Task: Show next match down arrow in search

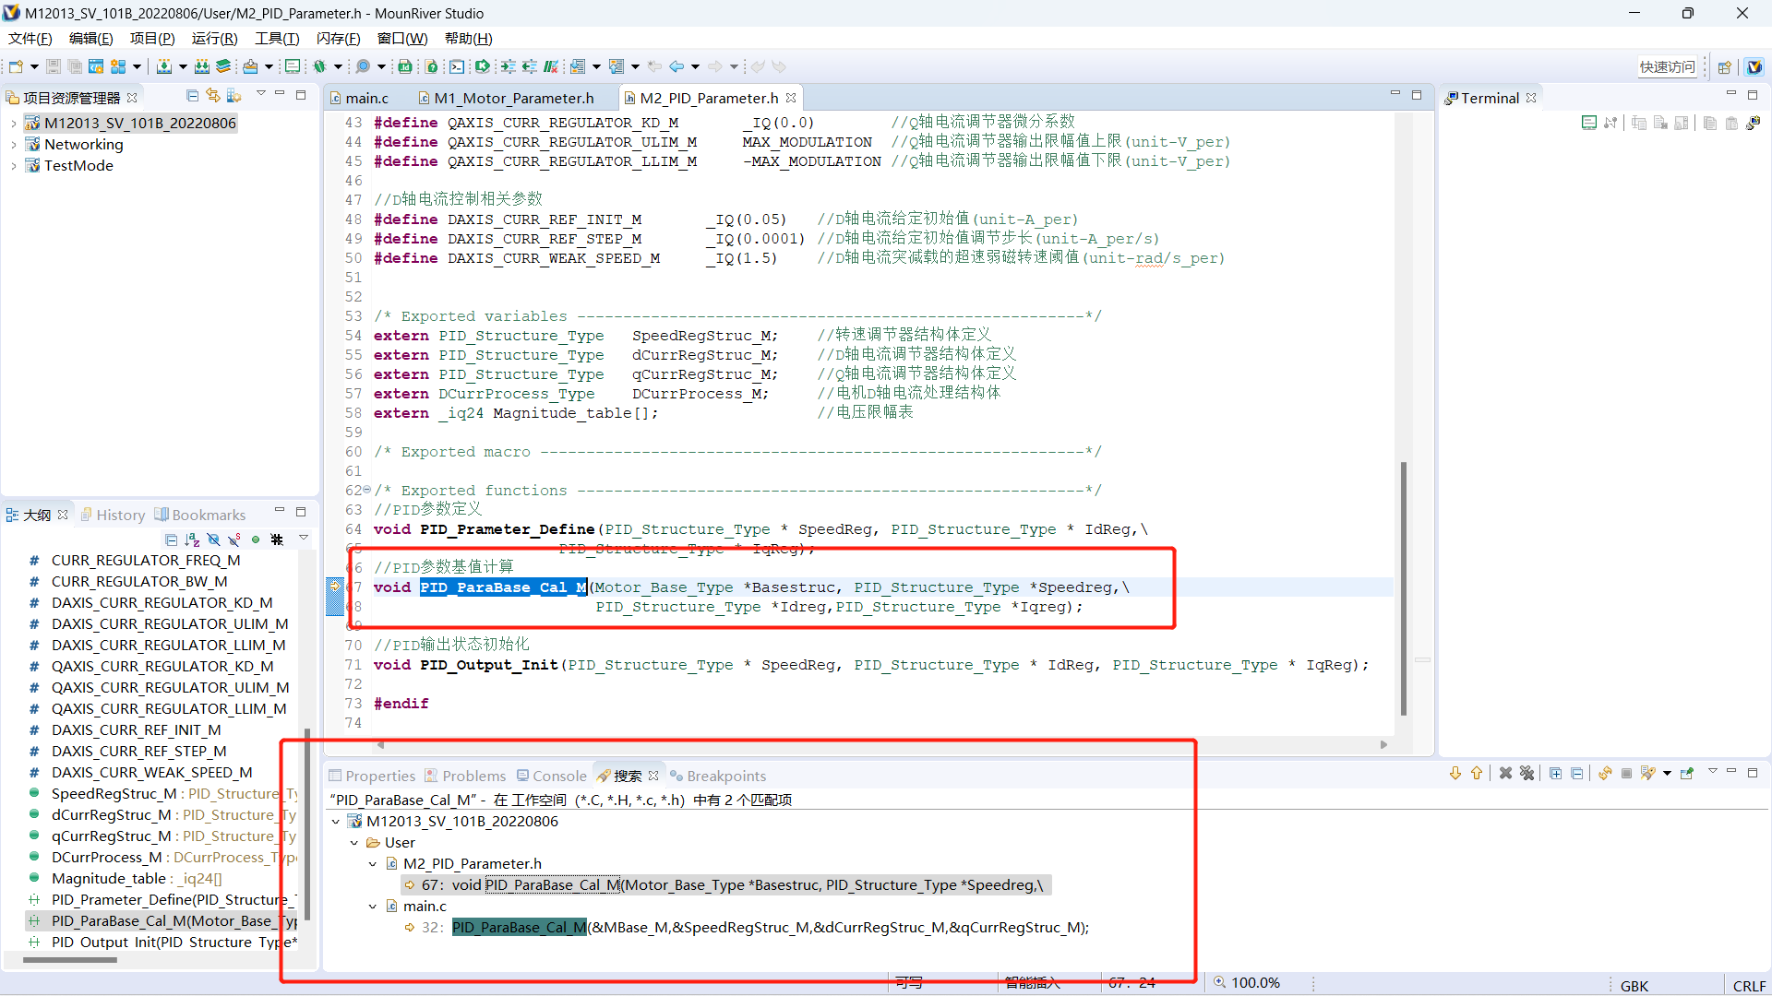Action: pos(1455,774)
